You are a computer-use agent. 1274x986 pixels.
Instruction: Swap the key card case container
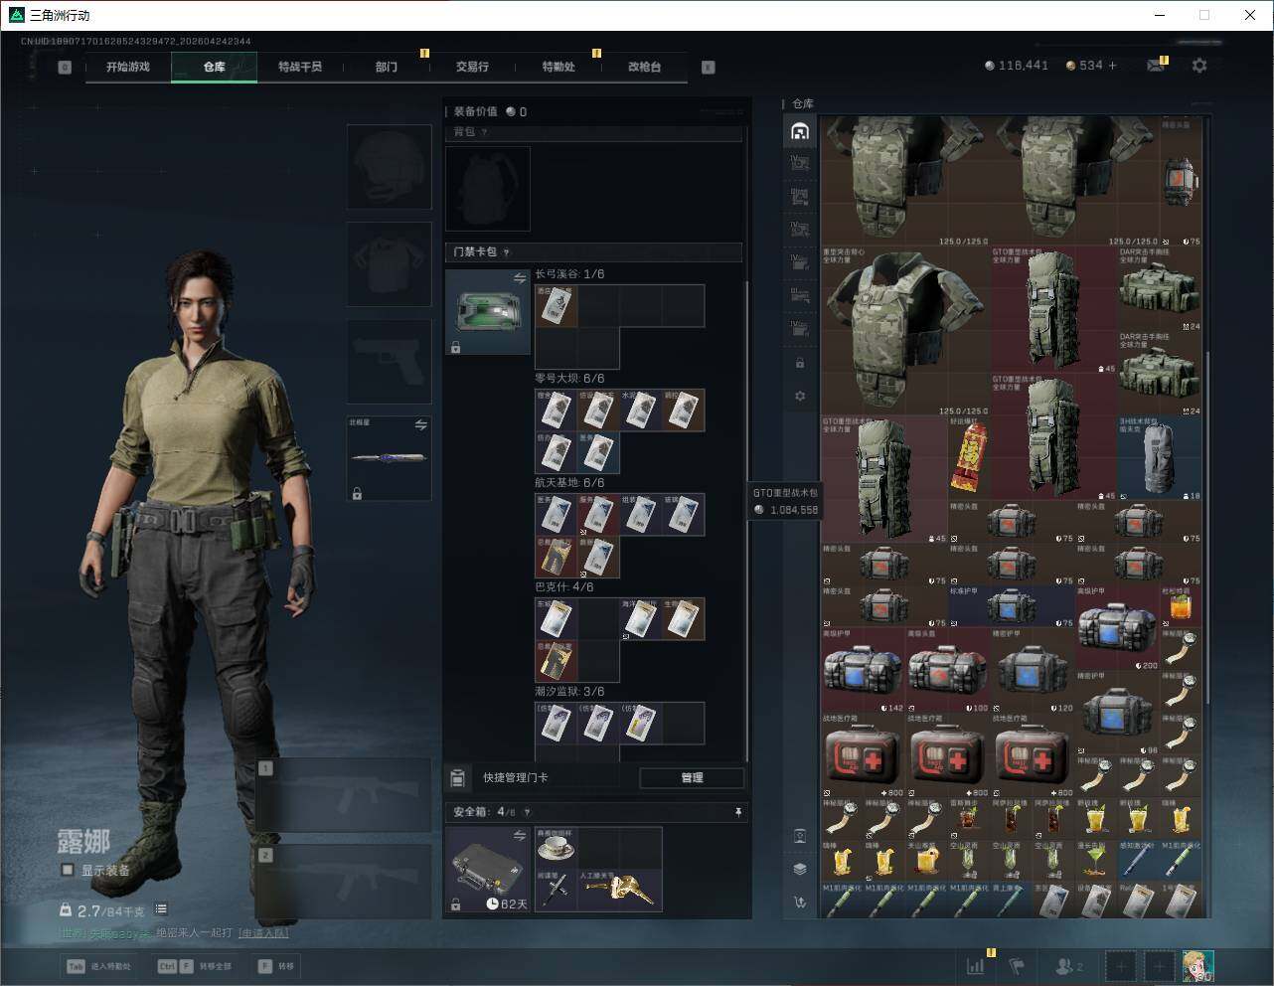click(519, 279)
